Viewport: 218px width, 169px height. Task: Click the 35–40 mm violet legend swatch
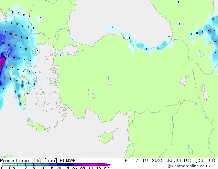coord(85,165)
